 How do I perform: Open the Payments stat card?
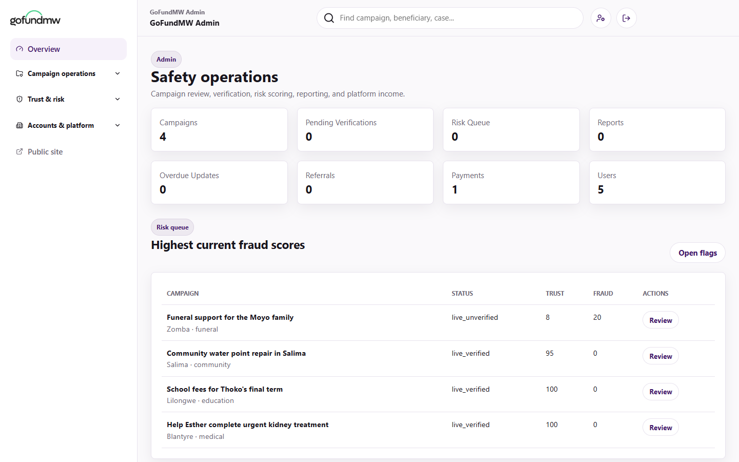tap(511, 182)
